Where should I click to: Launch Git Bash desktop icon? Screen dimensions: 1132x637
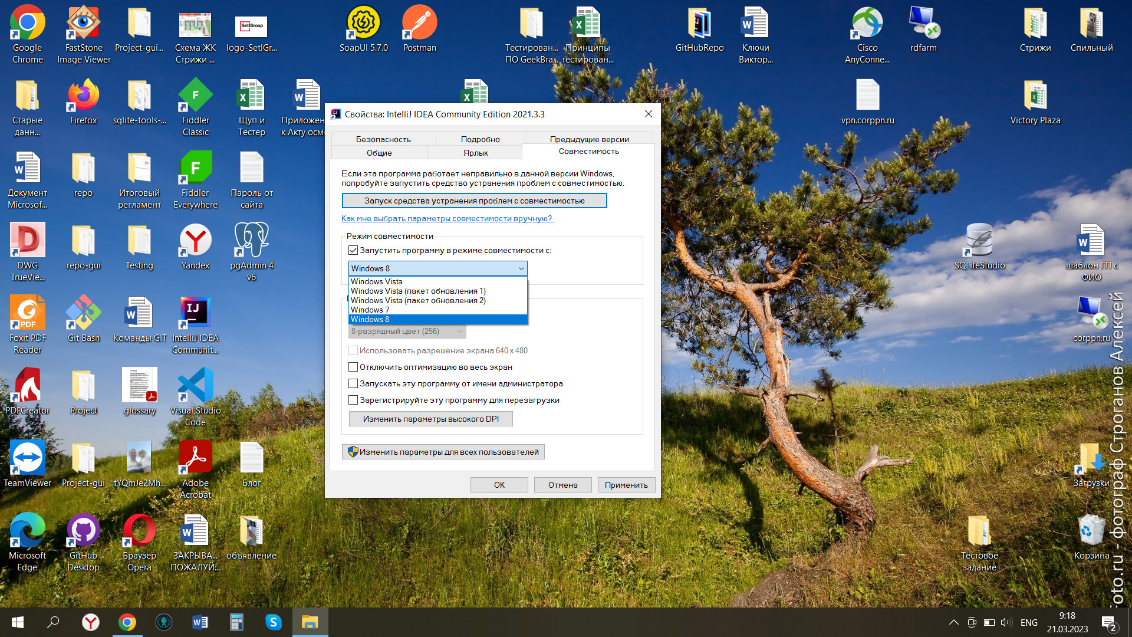83,319
